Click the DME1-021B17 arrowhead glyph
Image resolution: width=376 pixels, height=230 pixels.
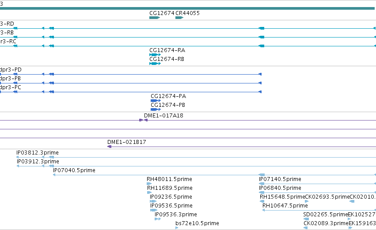tap(109, 147)
